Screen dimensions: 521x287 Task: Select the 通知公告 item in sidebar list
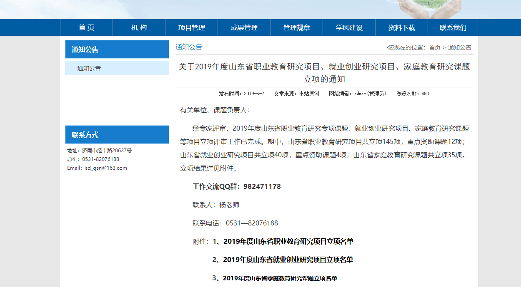point(89,68)
